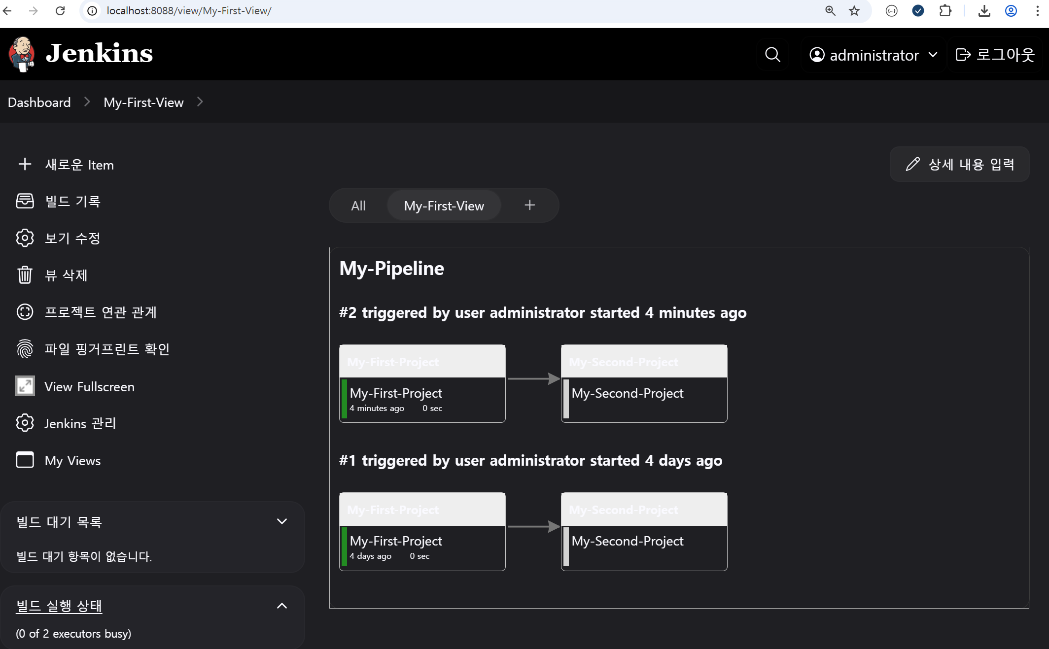This screenshot has height=649, width=1049.
Task: Open 빌드 기록 build history icon
Action: point(25,201)
